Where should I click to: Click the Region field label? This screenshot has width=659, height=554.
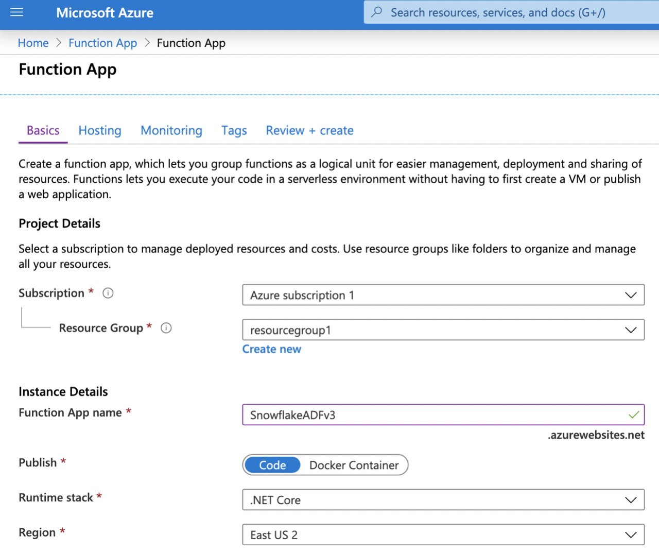pos(37,532)
